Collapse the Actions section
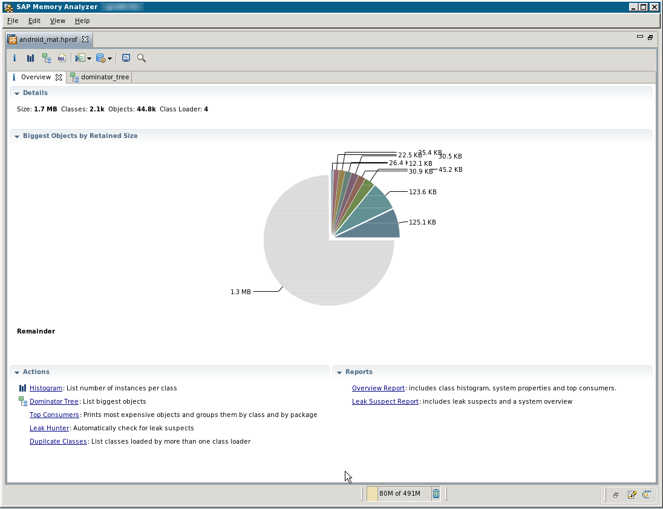 (17, 372)
